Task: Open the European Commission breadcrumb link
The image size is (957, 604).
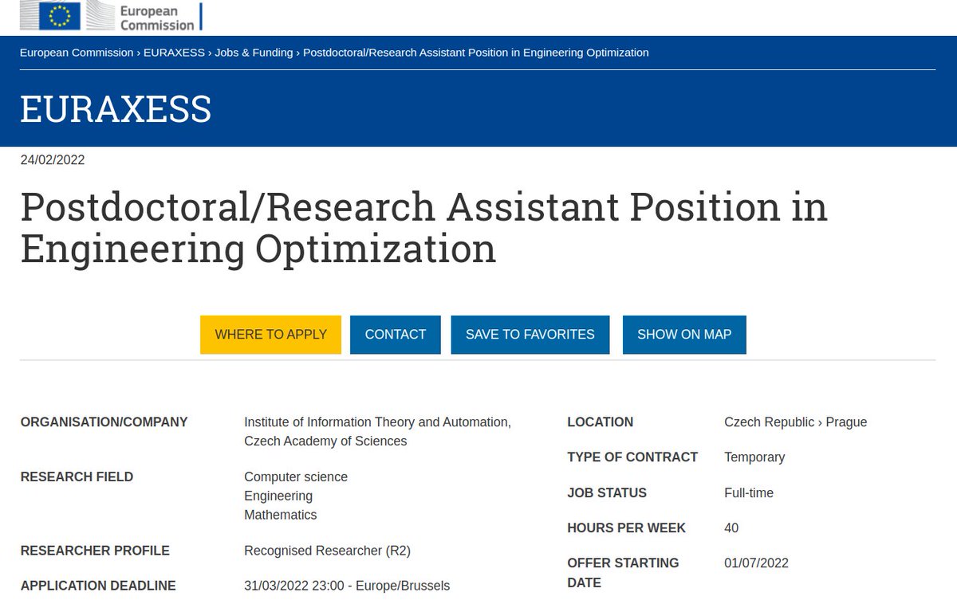Action: (77, 53)
